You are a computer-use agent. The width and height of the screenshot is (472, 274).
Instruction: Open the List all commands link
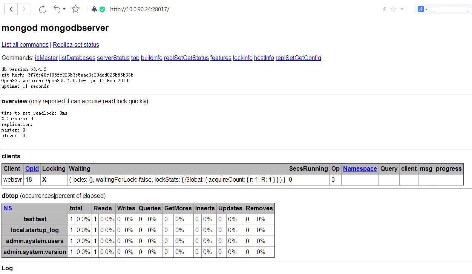click(25, 44)
